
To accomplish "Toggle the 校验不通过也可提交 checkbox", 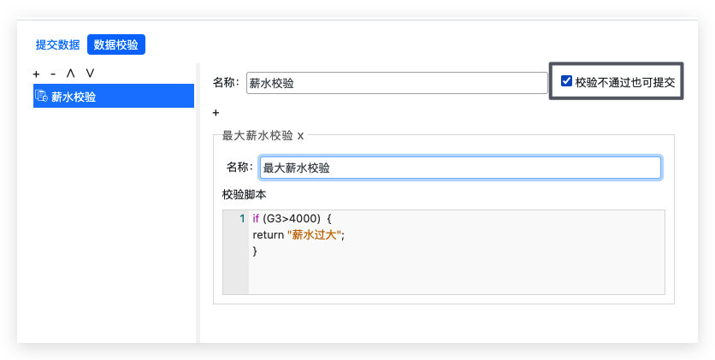I will coord(566,81).
